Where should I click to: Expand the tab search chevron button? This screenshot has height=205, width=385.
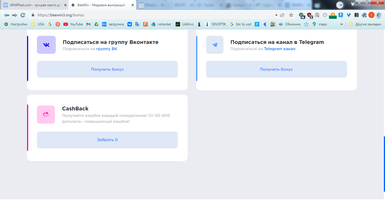pyautogui.click(x=340, y=5)
